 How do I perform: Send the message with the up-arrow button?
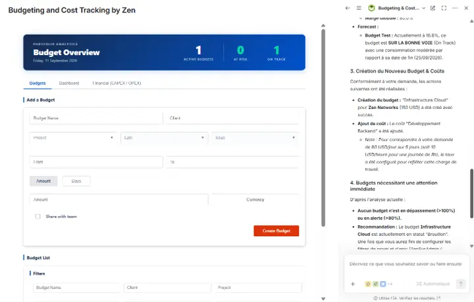[x=461, y=284]
